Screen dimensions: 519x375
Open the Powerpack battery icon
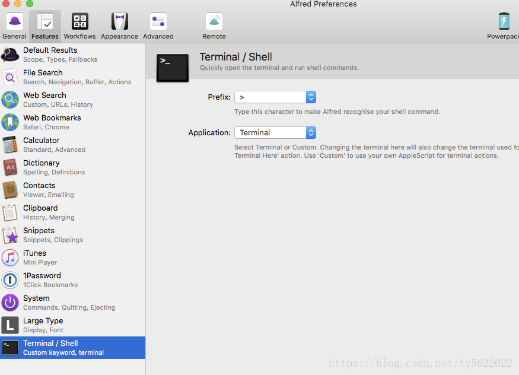click(x=504, y=21)
